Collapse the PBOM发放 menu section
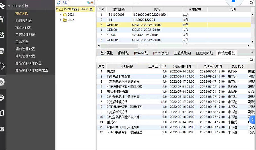 (9, 6)
